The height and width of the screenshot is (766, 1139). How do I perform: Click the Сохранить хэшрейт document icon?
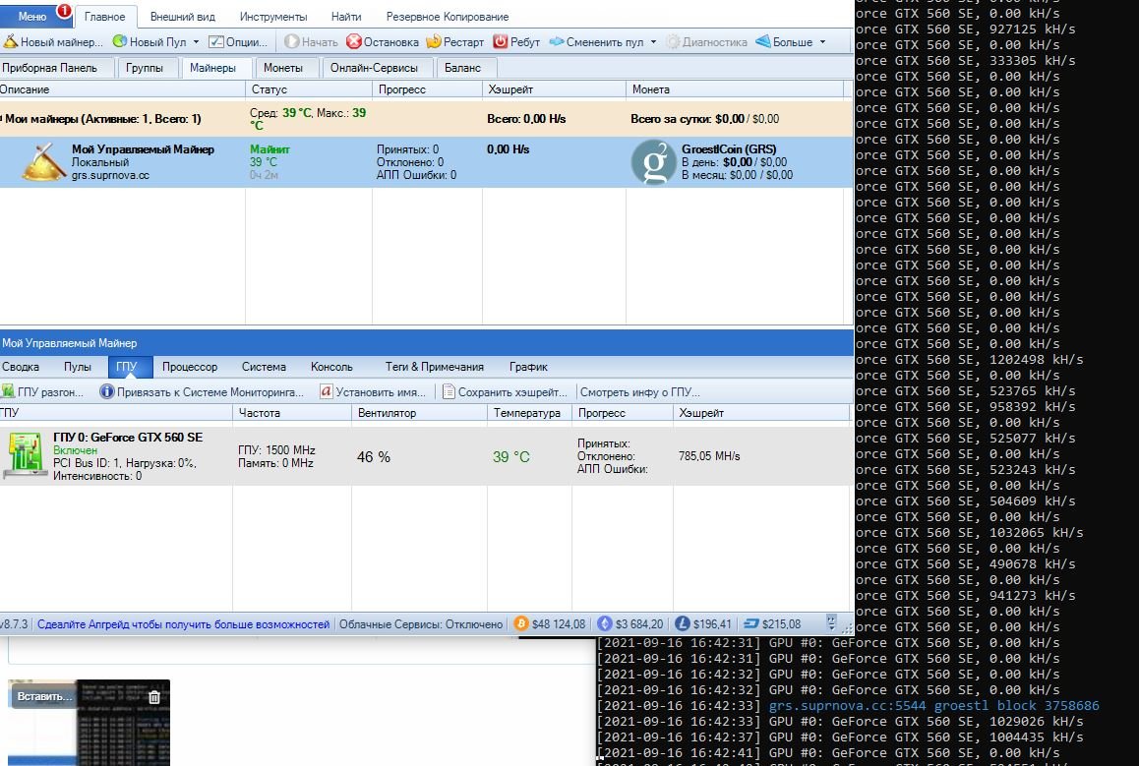[449, 392]
